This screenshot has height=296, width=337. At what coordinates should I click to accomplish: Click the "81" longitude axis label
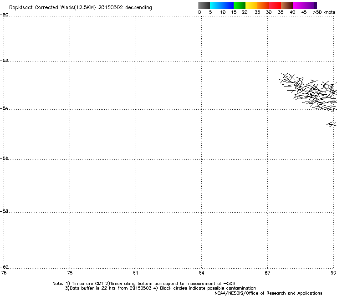tap(135, 273)
